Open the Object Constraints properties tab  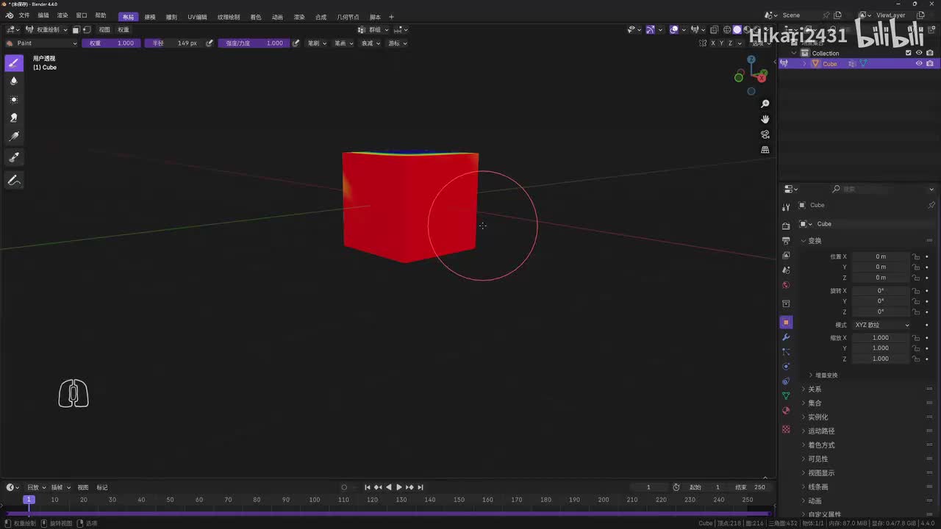(x=786, y=381)
